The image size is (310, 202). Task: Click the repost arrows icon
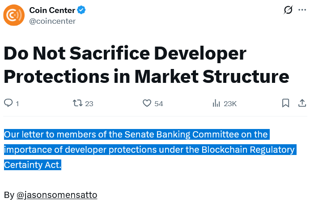pyautogui.click(x=78, y=103)
